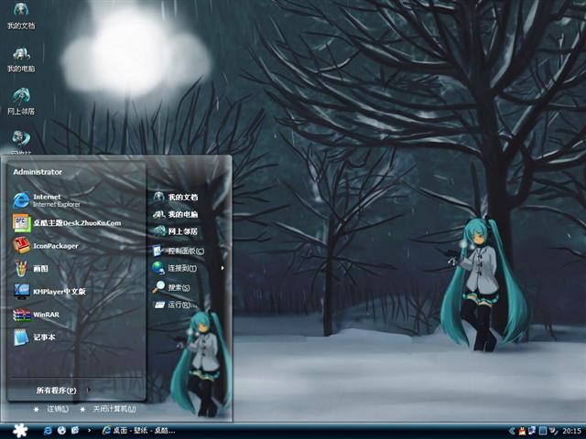Screen dimensions: 586x439
Task: Open 运行(R)... run dialog
Action: [x=175, y=305]
